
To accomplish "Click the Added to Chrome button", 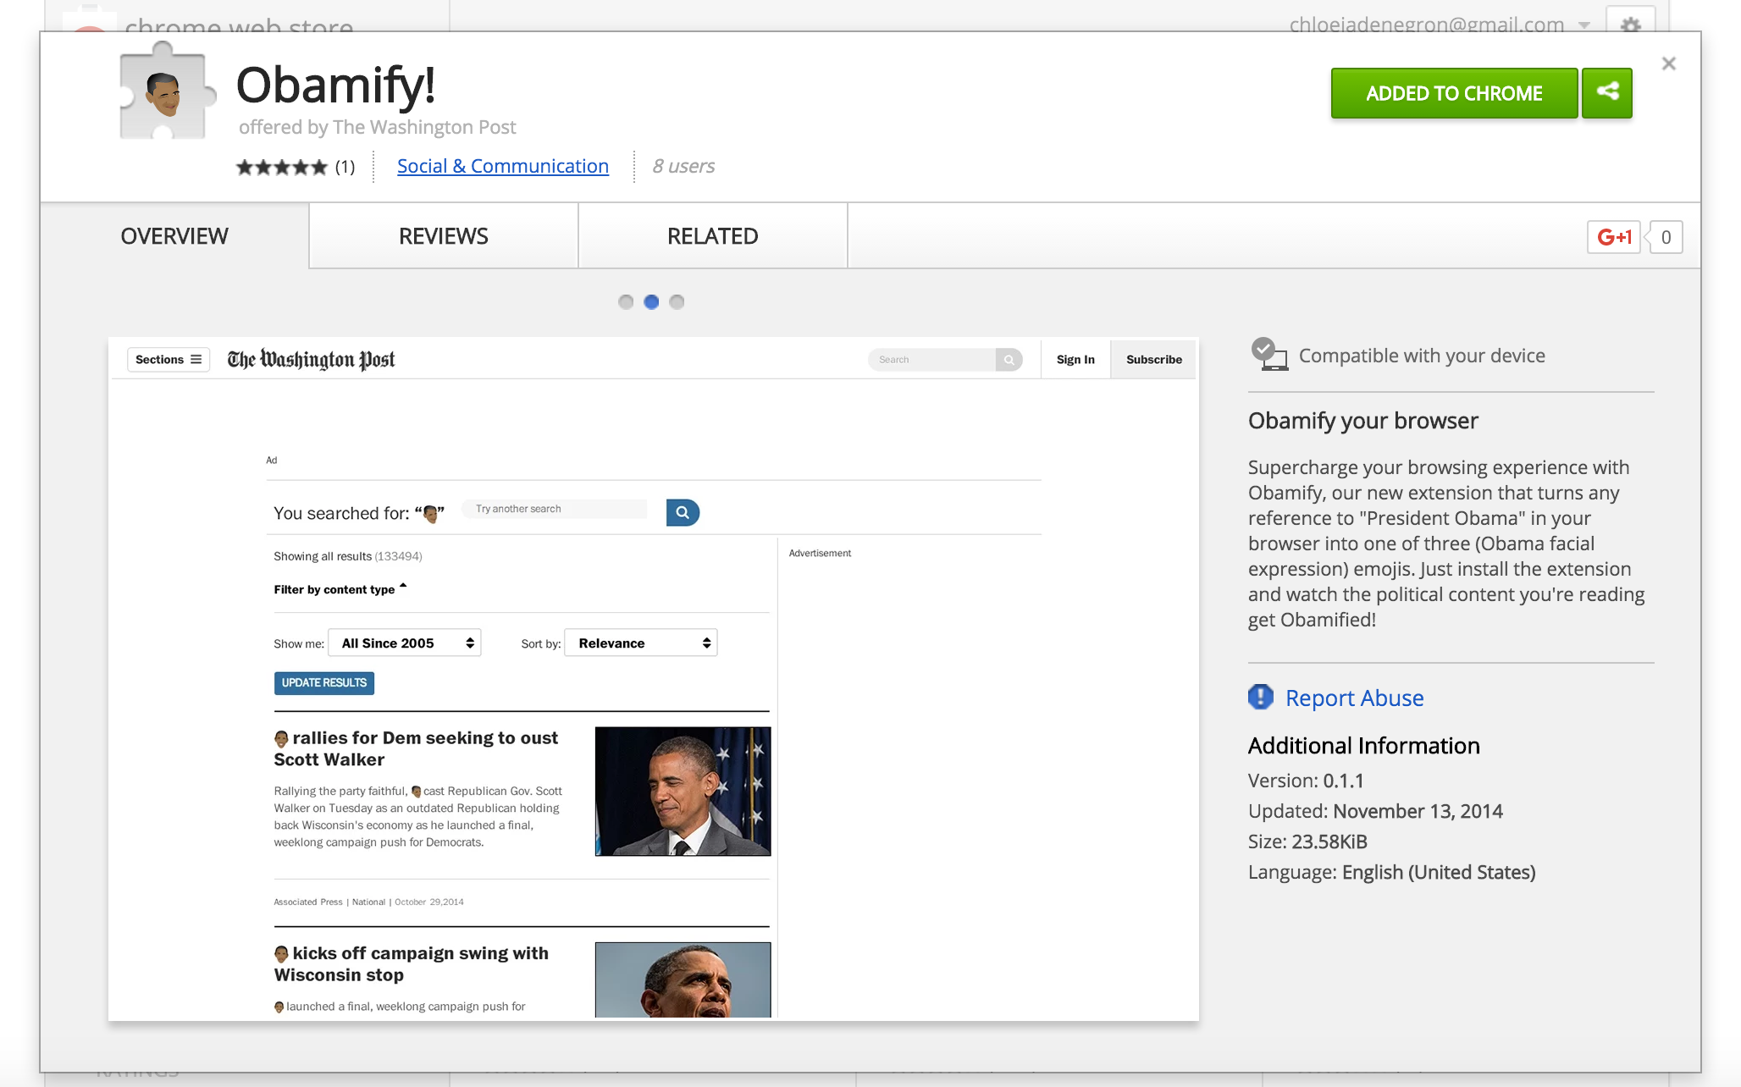I will pos(1454,93).
